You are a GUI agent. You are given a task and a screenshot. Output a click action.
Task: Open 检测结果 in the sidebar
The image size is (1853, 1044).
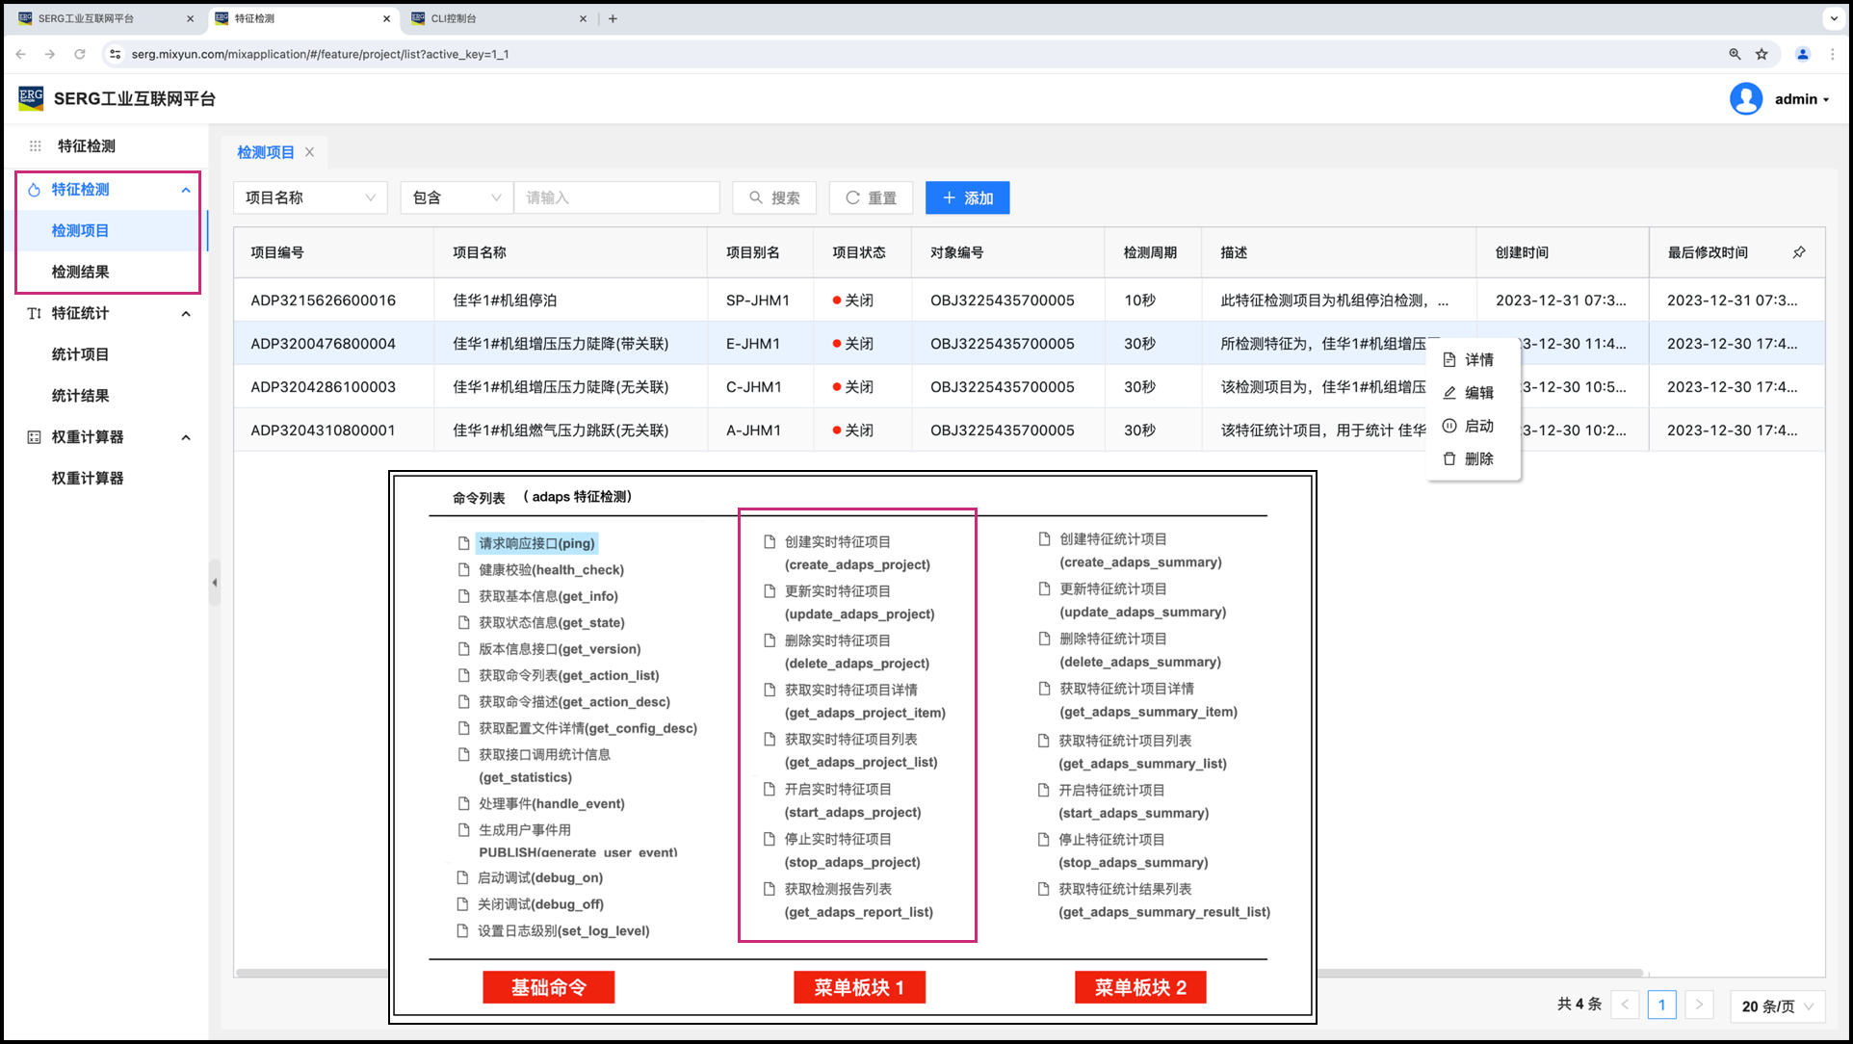point(81,272)
